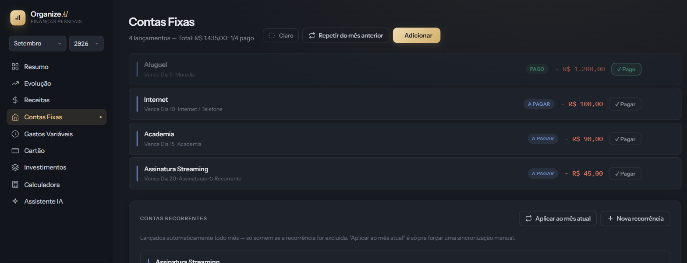Click the Contas Fixas page heading

[x=162, y=22]
